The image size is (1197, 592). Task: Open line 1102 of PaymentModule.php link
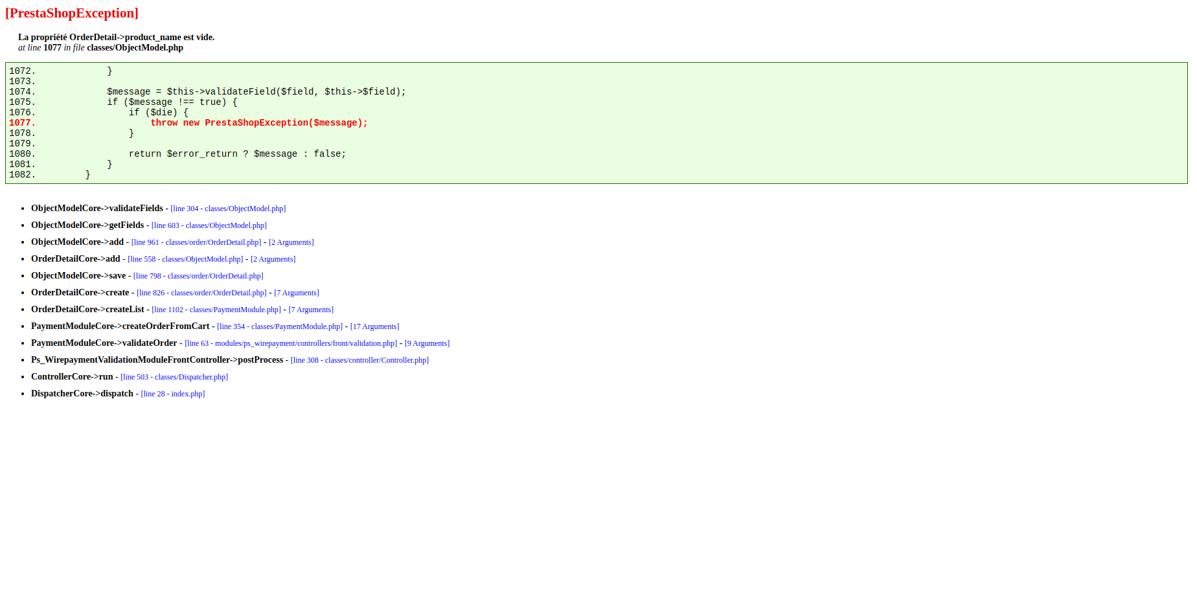217,310
